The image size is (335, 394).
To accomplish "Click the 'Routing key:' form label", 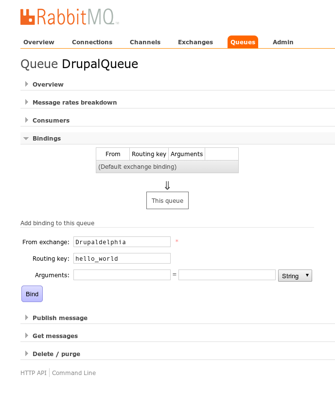I will tap(51, 259).
